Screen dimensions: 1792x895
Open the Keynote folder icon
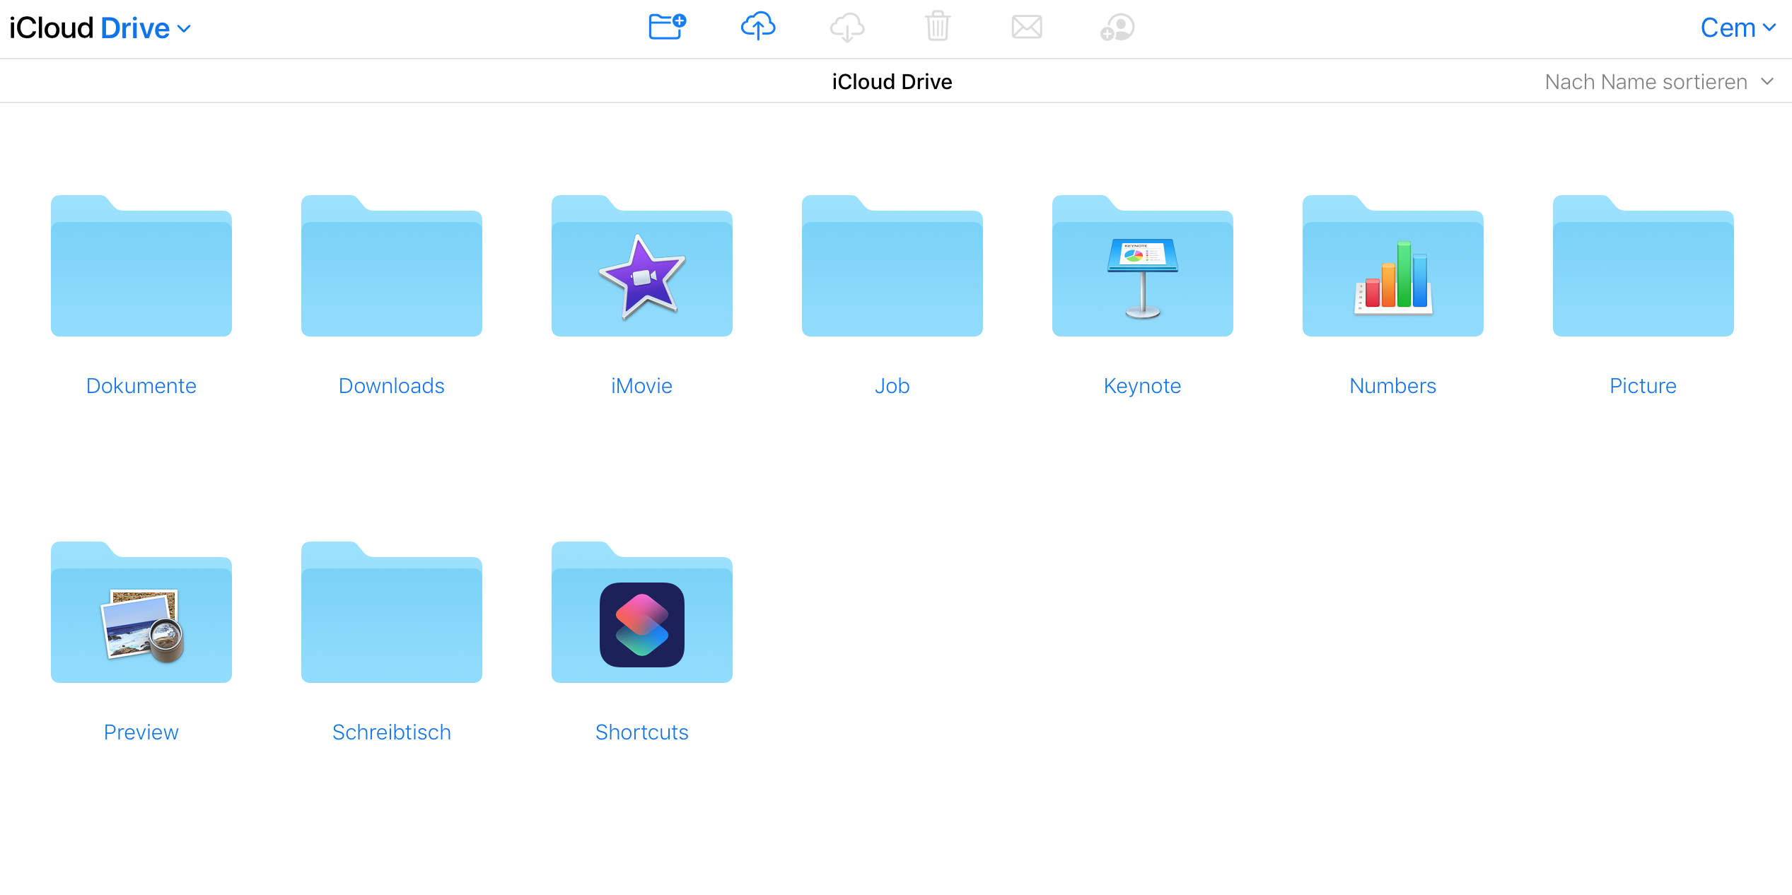click(1142, 267)
